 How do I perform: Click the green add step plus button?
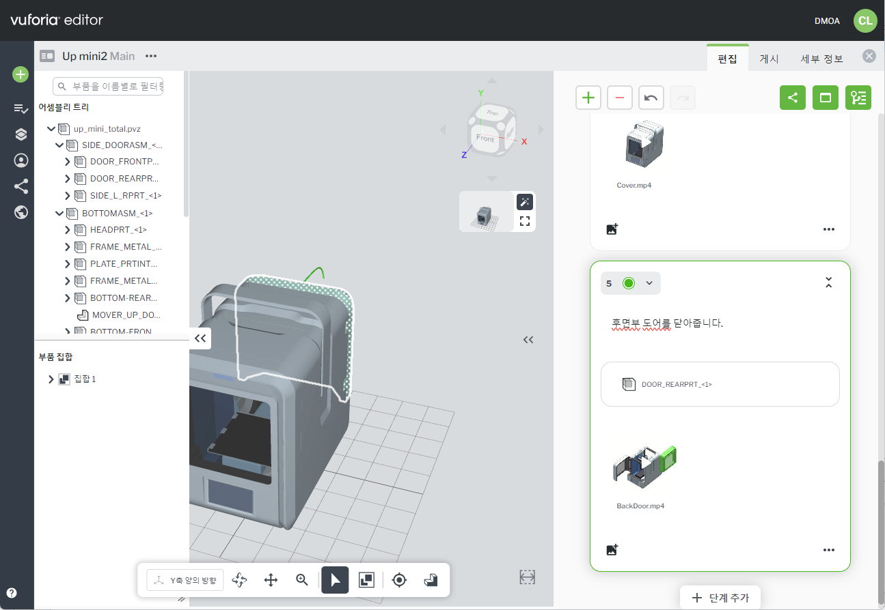pos(588,98)
